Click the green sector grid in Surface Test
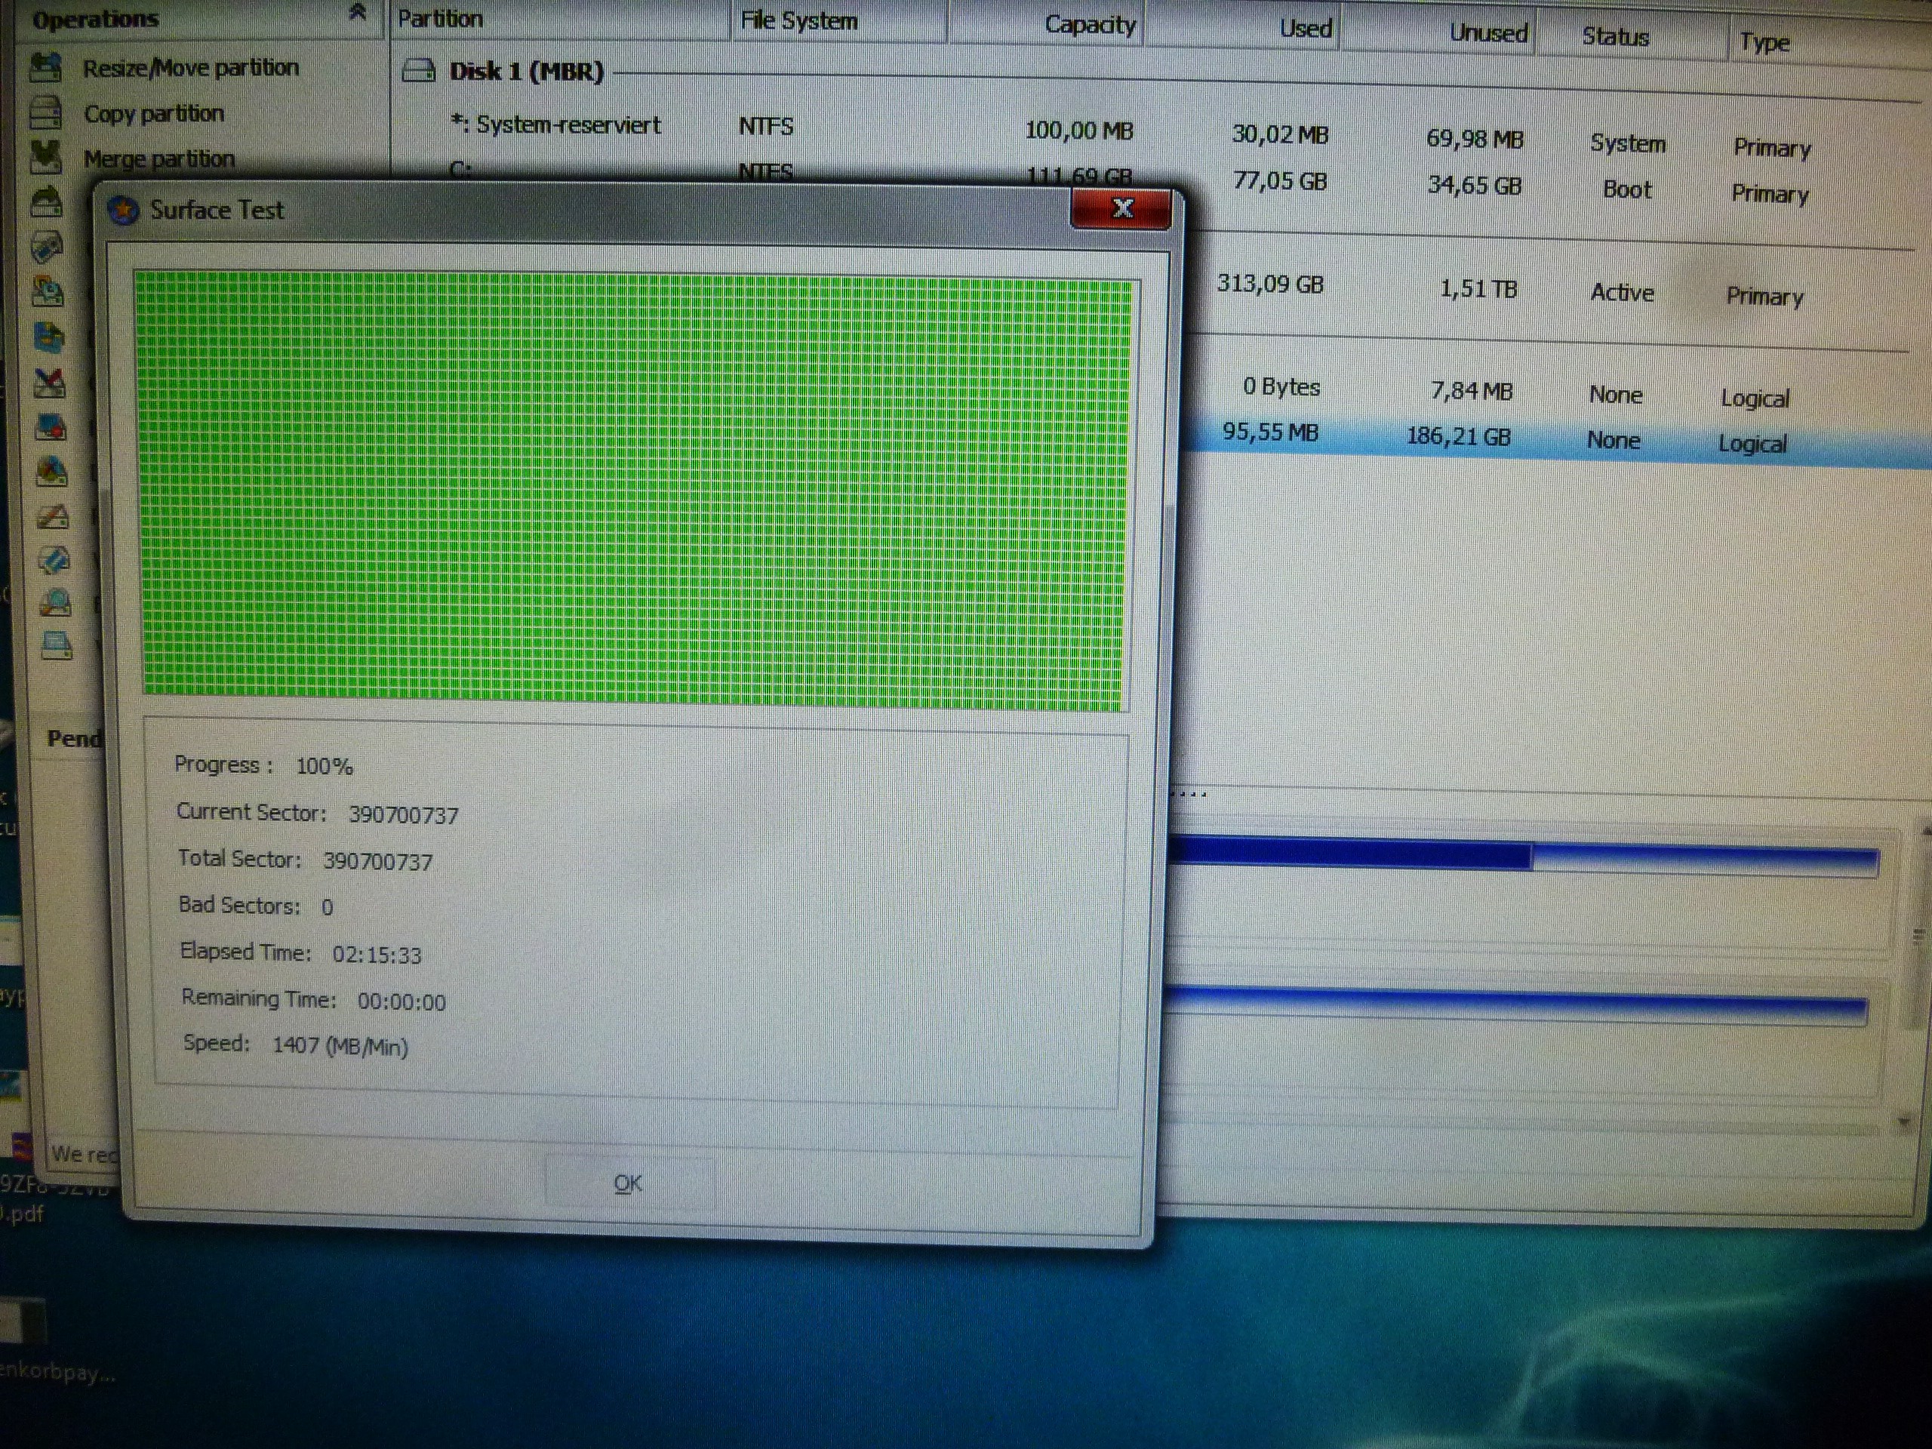 635,491
